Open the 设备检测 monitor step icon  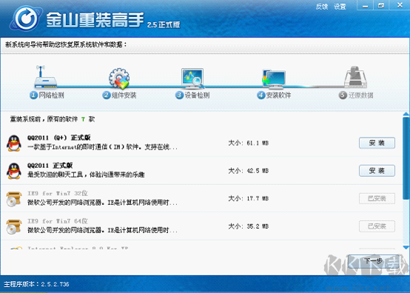[x=192, y=78]
